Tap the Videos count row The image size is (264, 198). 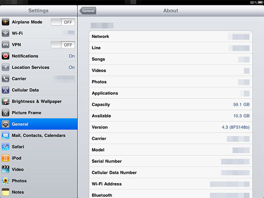click(171, 70)
